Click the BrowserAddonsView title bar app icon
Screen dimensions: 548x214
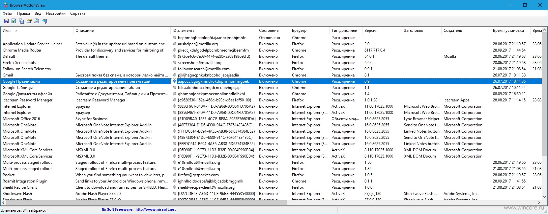[5, 5]
